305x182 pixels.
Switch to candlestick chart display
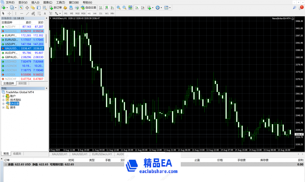106,8
